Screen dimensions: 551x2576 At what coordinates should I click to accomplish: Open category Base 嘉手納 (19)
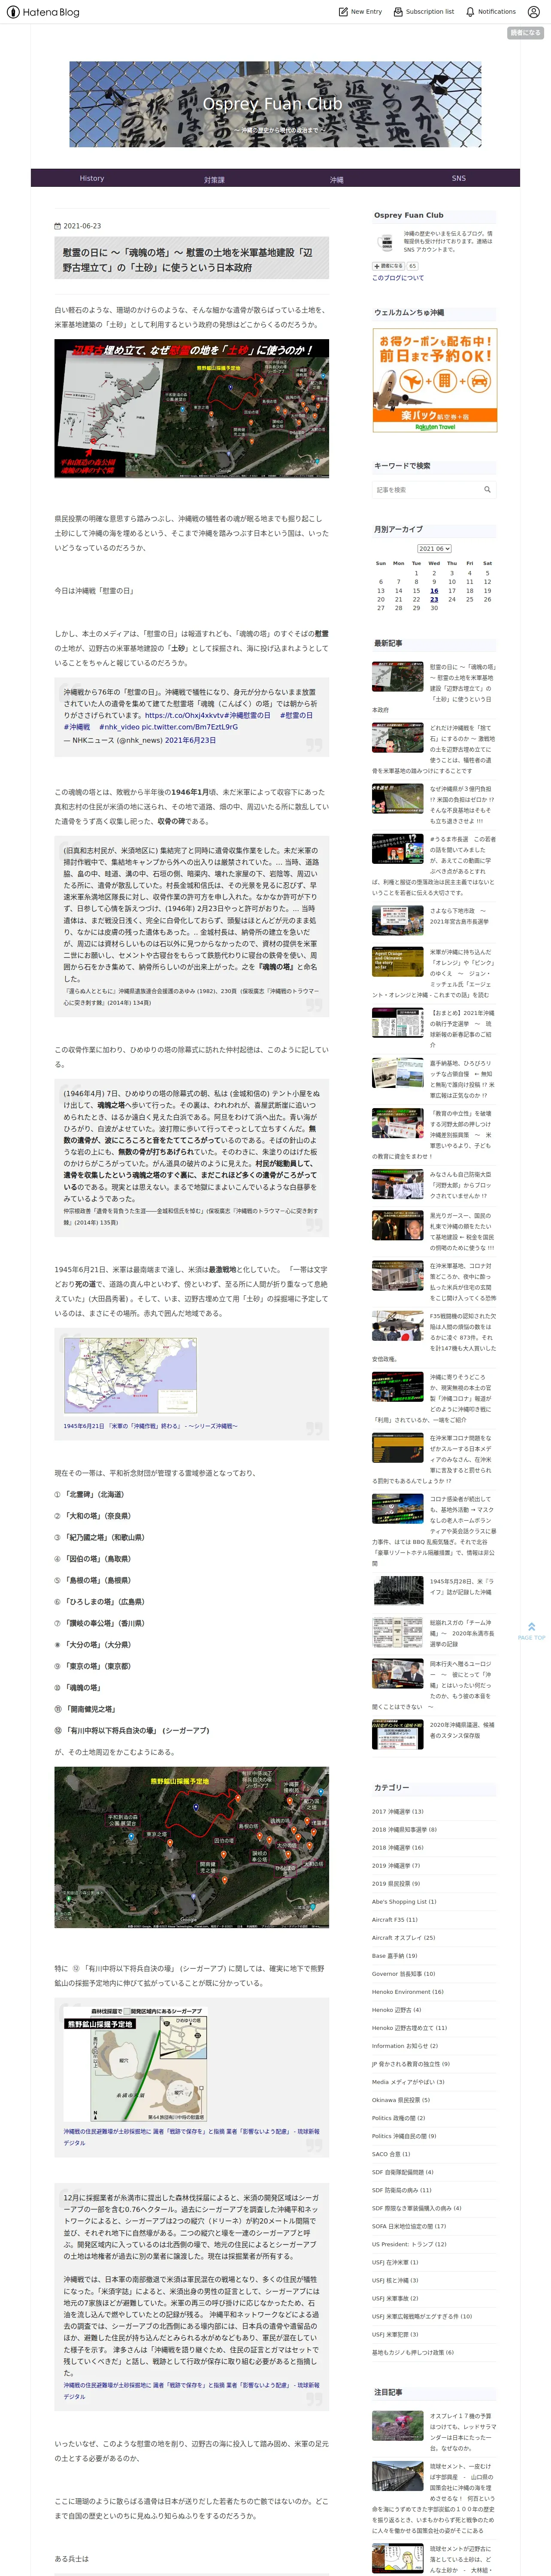(x=394, y=1955)
